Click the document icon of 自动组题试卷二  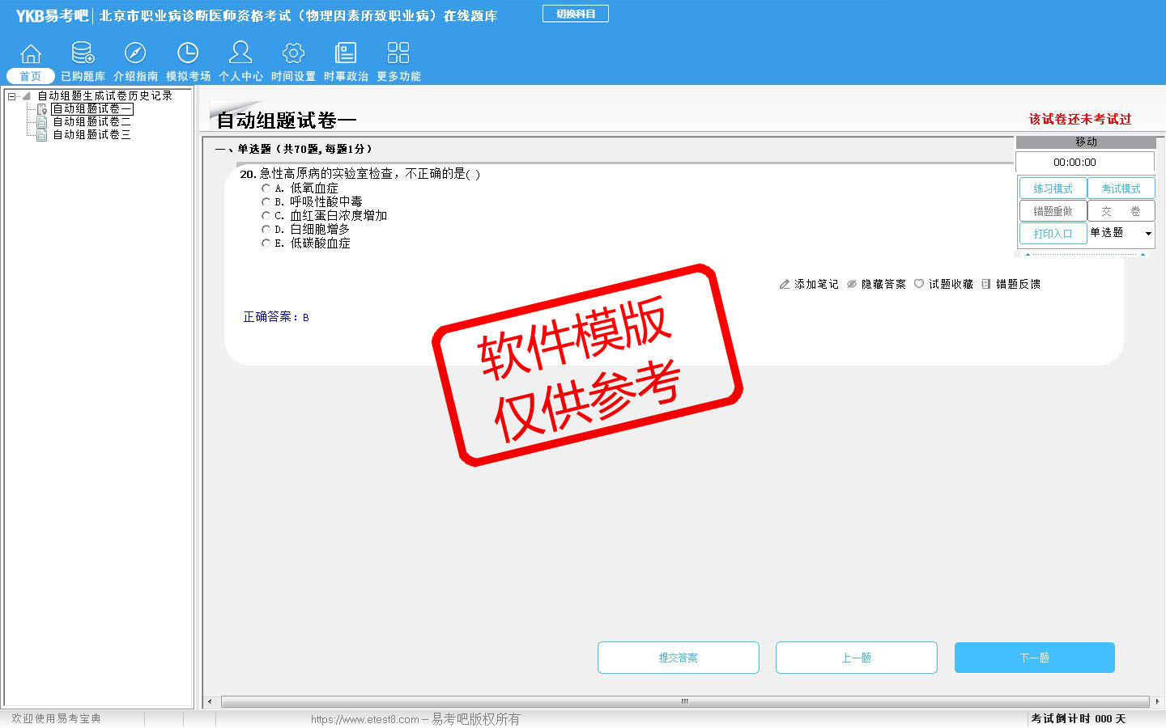click(x=41, y=121)
